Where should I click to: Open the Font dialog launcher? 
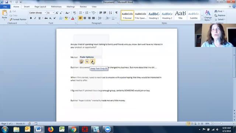tap(76, 23)
